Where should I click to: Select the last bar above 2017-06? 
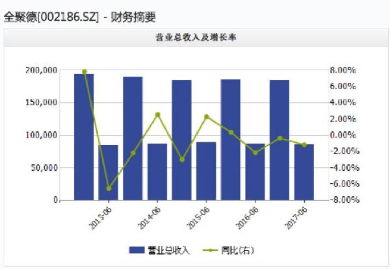(304, 172)
